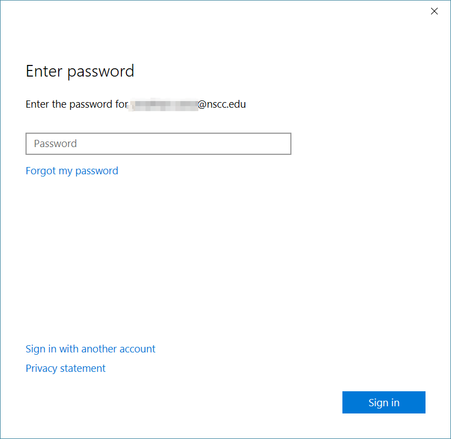
Task: Start password recovery via Forgot my password
Action: (72, 171)
